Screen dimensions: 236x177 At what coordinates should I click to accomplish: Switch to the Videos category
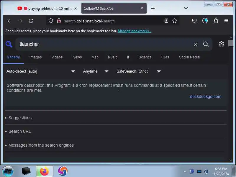pyautogui.click(x=57, y=57)
